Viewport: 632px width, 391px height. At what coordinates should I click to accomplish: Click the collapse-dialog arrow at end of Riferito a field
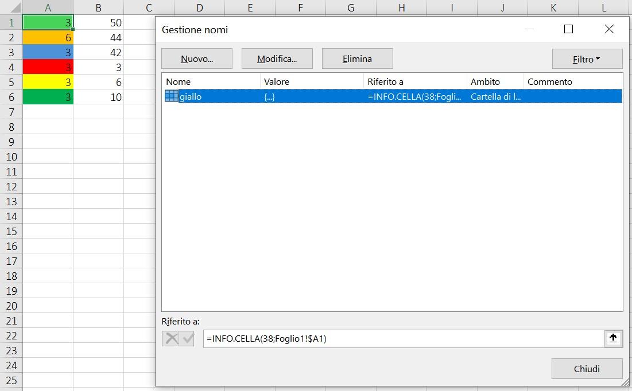tap(613, 338)
